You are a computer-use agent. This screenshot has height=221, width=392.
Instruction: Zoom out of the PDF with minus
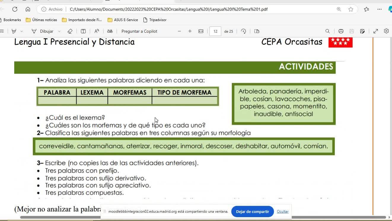(179, 31)
